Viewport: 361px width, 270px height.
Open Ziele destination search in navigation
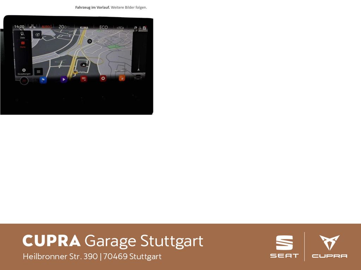(22, 34)
